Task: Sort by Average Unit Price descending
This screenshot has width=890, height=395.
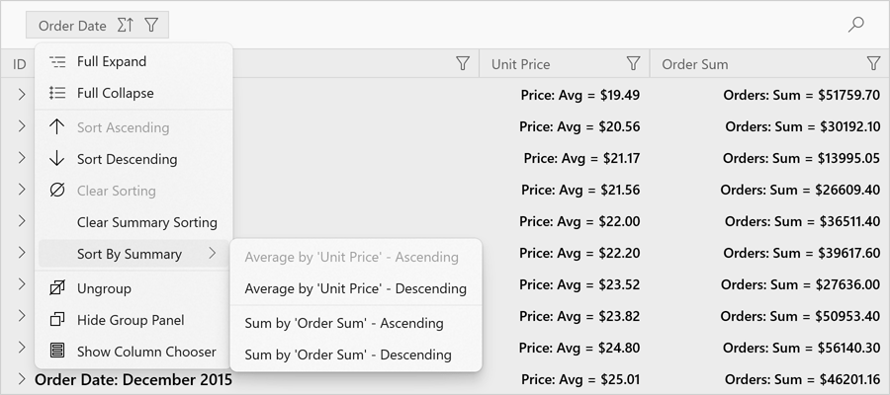Action: (355, 288)
